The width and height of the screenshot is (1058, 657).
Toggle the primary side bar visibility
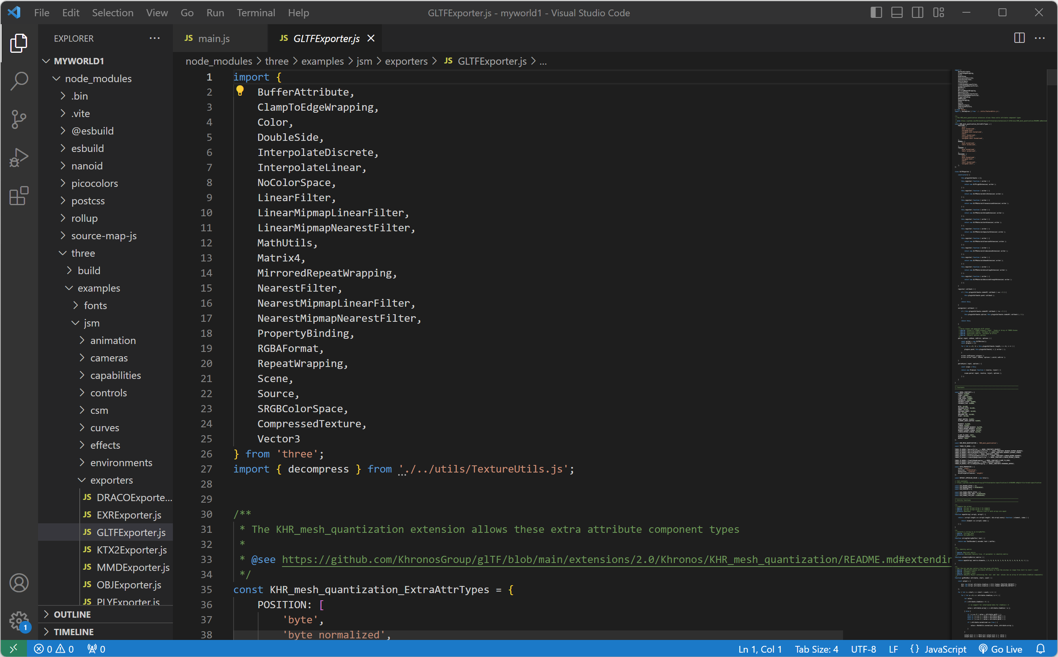[876, 13]
